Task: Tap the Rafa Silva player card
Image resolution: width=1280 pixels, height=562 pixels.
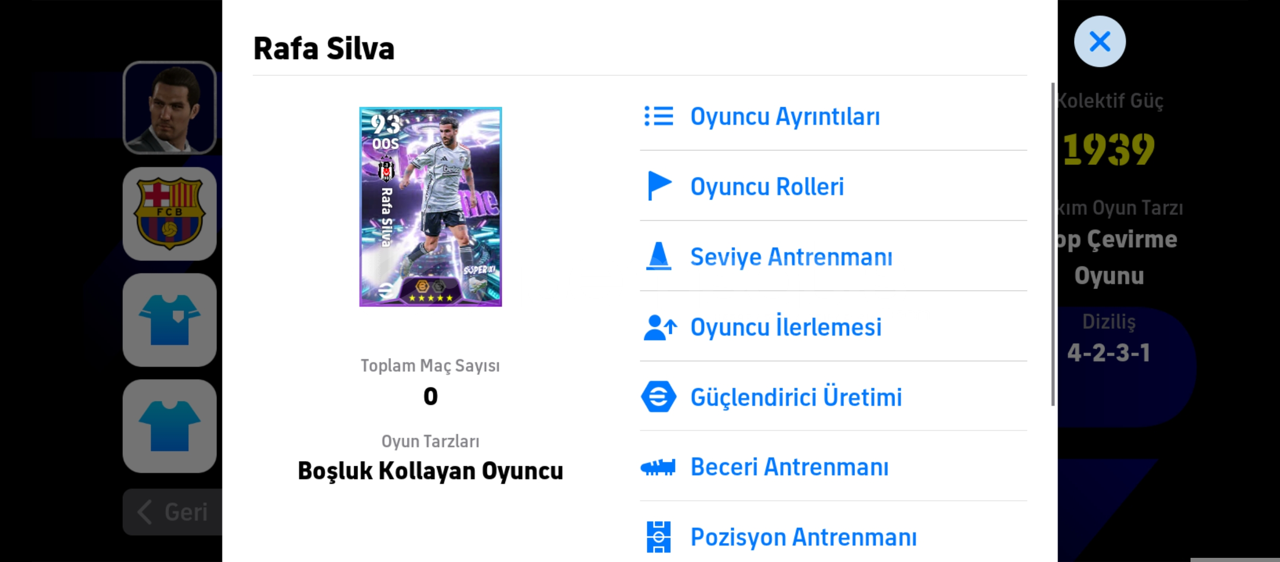Action: tap(430, 207)
